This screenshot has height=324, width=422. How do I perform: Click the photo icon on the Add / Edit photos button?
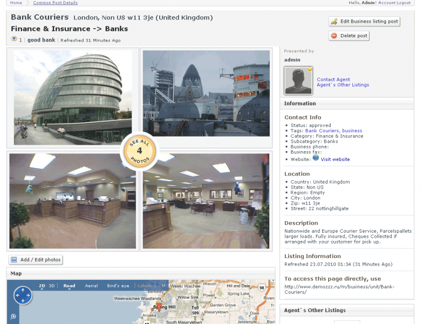13,260
